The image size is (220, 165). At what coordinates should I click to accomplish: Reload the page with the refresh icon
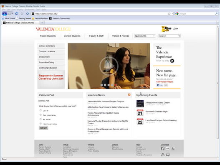(16, 14)
